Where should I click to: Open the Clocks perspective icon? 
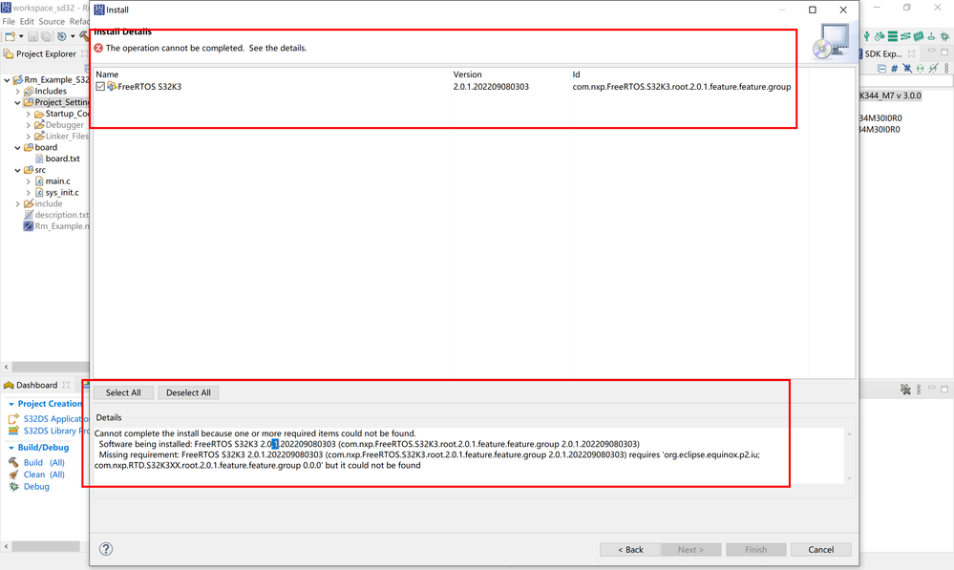pos(880,36)
